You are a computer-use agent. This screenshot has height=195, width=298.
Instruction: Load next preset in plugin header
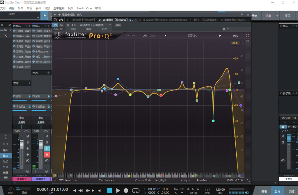75,25
